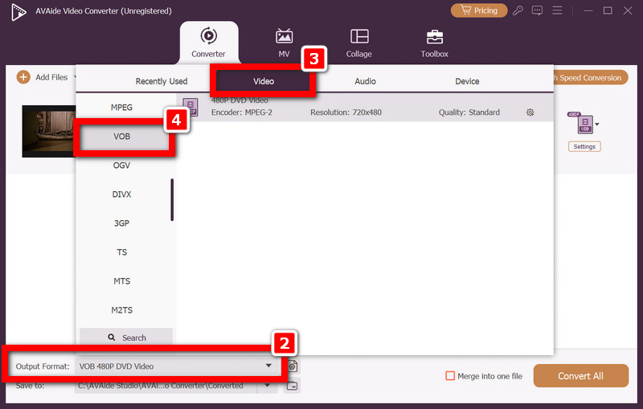Click the 480P DVD Video preset icon
The width and height of the screenshot is (643, 409).
[x=190, y=107]
